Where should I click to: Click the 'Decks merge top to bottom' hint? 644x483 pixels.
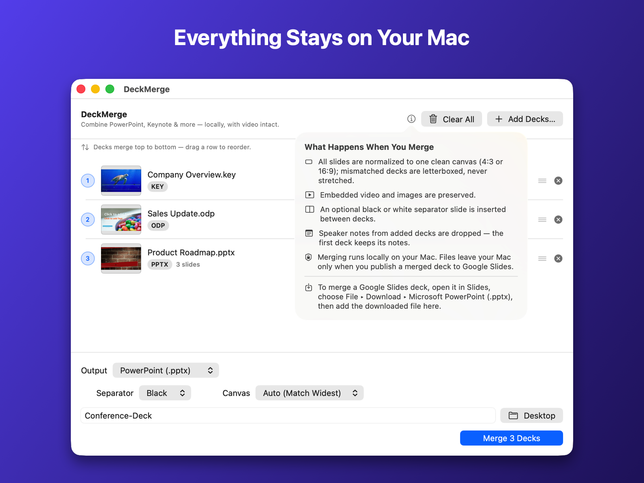click(172, 147)
